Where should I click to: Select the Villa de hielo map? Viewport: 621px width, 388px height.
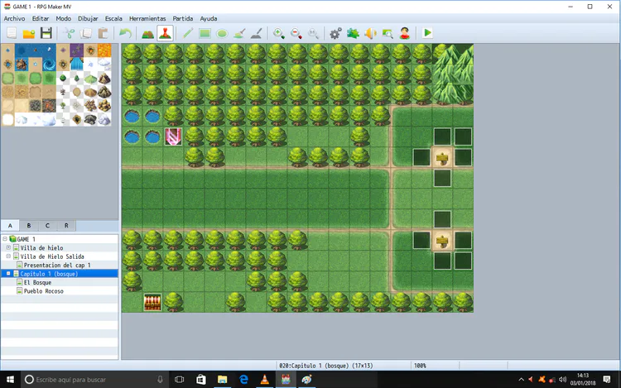(41, 247)
